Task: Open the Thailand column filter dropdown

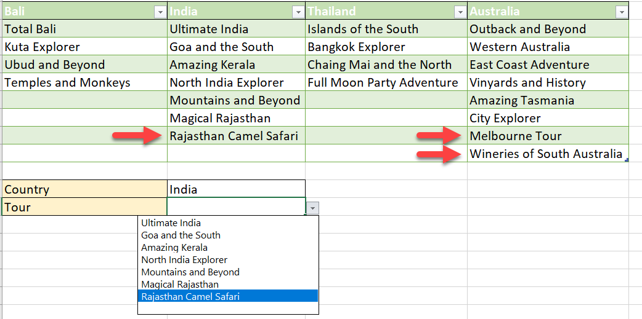Action: 460,13
